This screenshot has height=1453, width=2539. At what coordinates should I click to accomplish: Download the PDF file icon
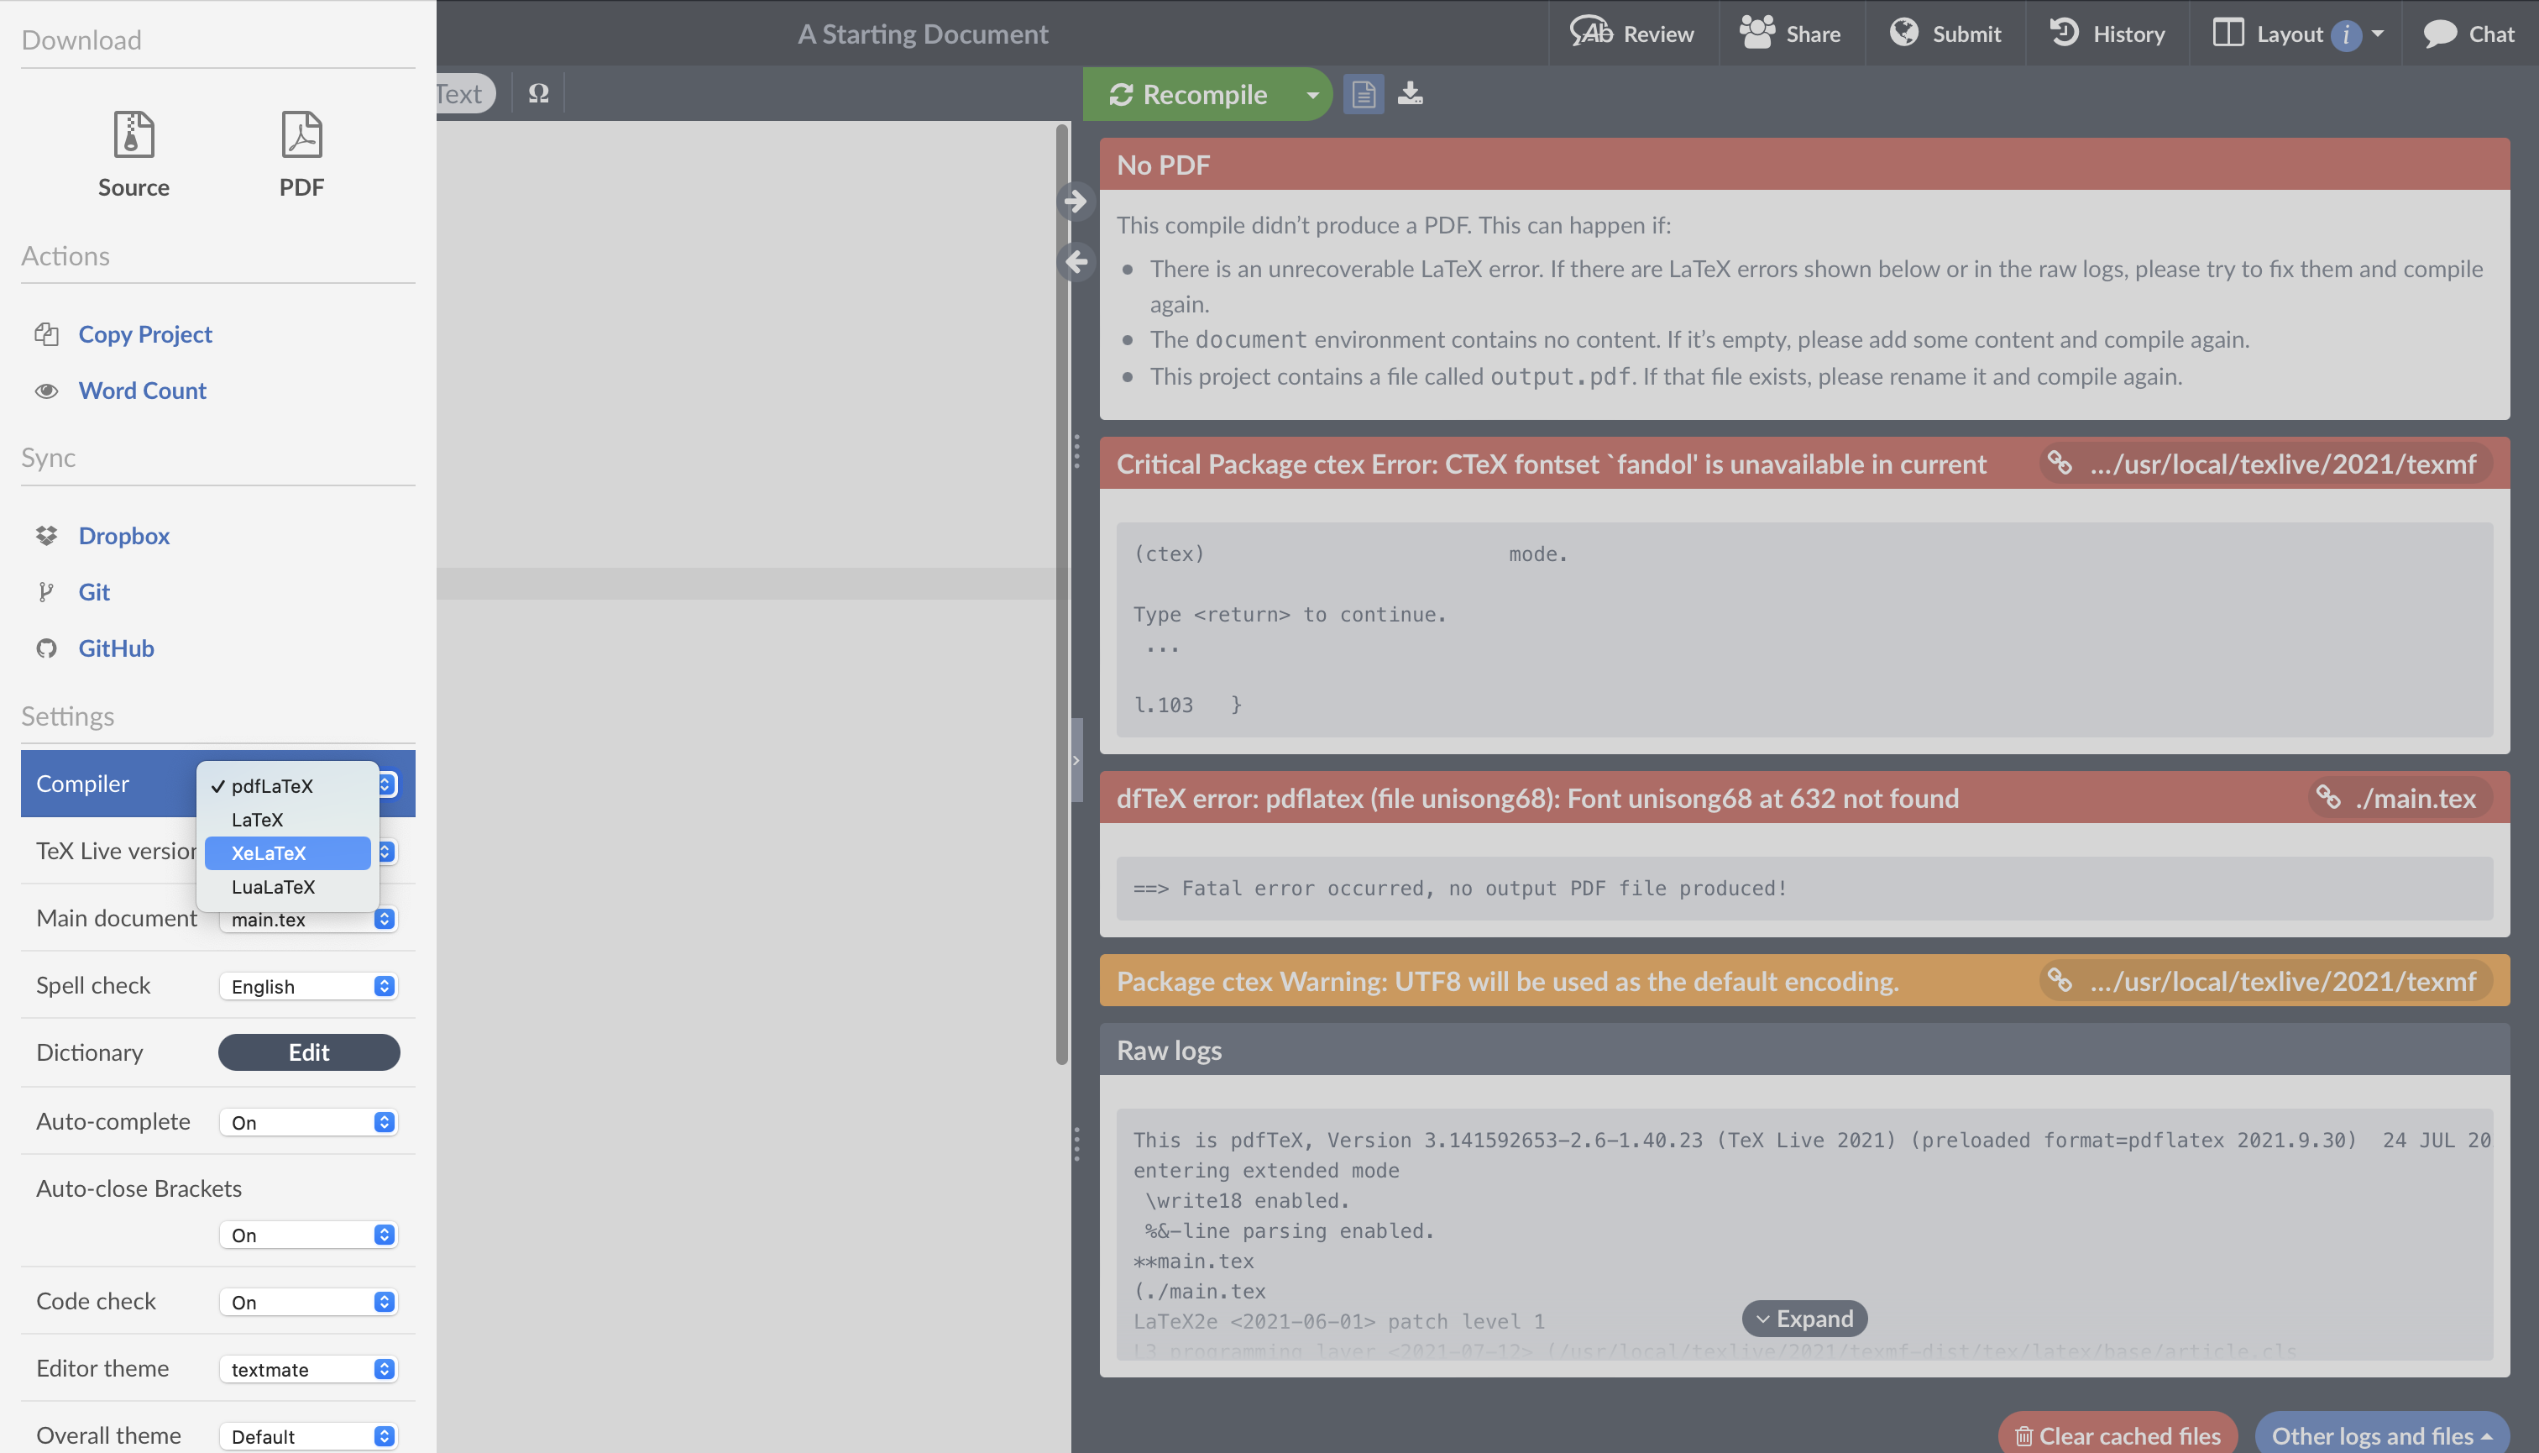pyautogui.click(x=301, y=134)
